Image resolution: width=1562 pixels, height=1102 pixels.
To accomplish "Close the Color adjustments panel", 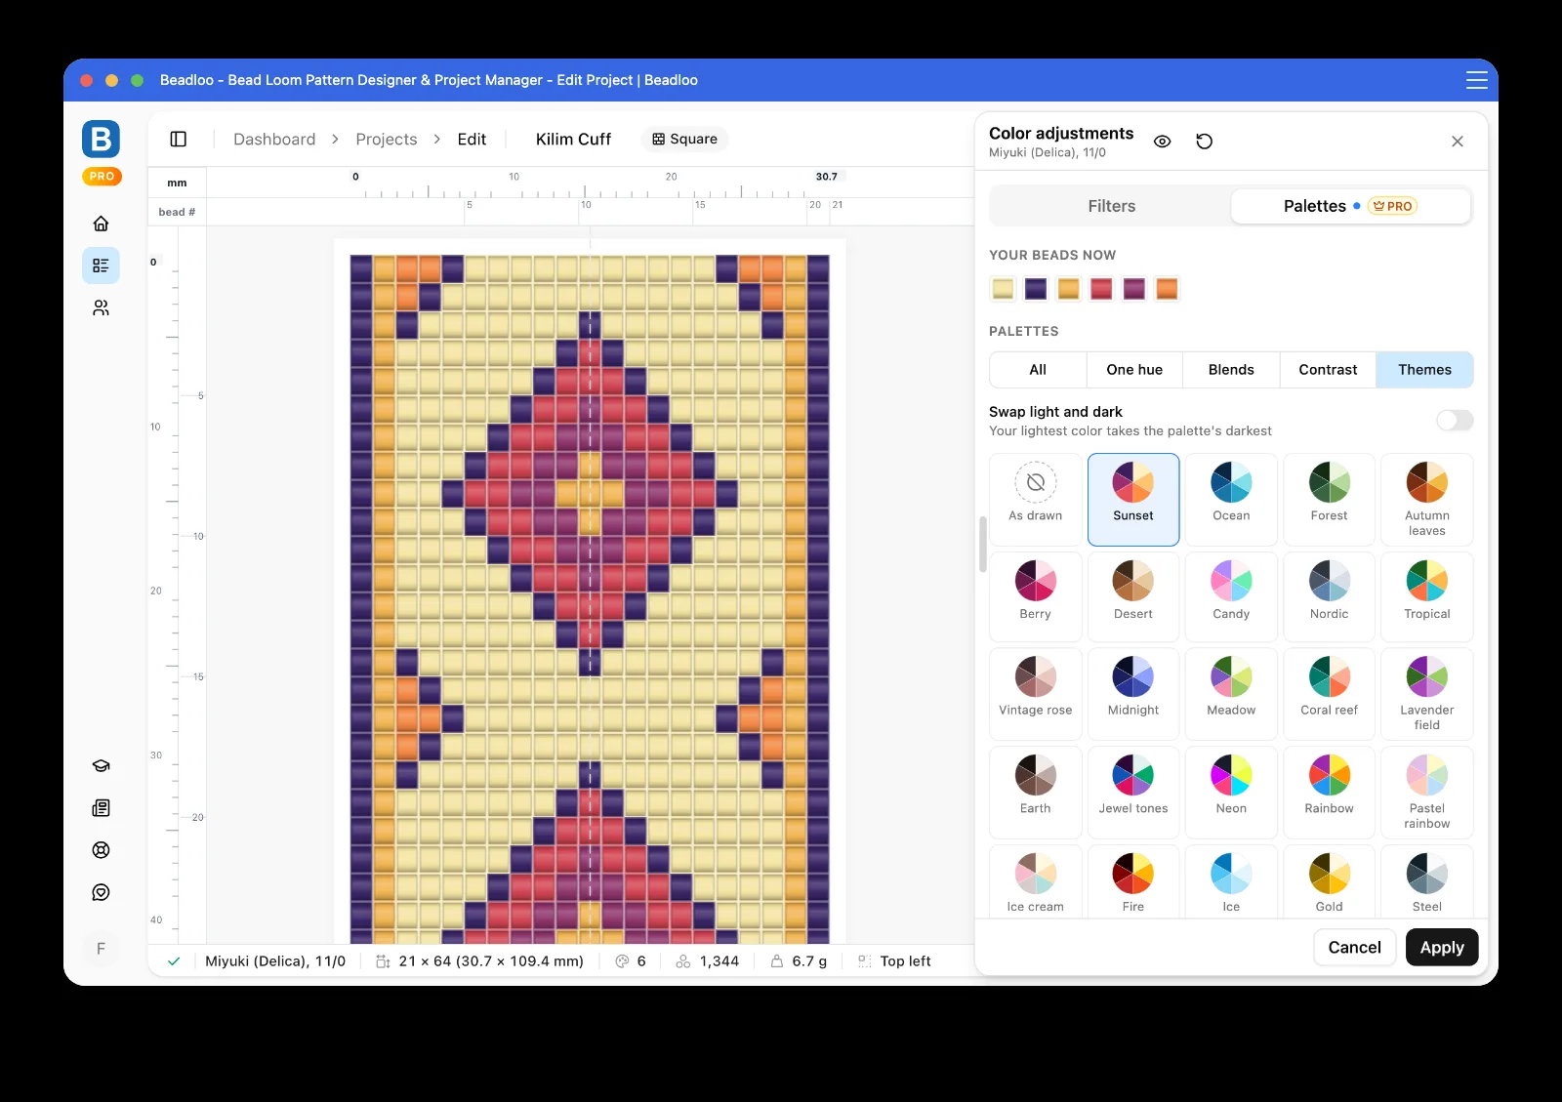I will click(1458, 142).
